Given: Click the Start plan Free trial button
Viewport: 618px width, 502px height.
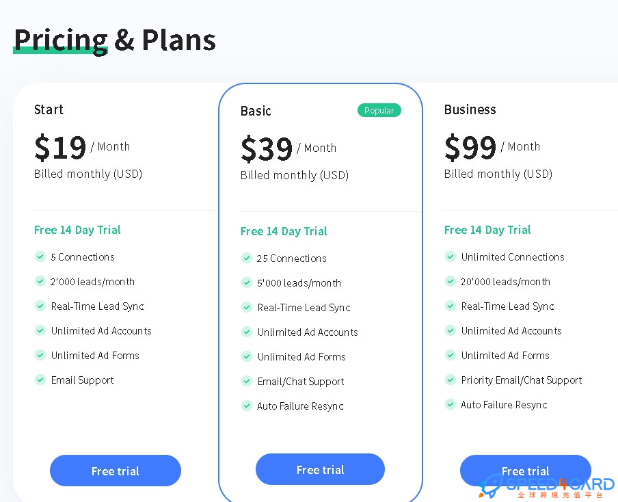Looking at the screenshot, I should point(116,471).
